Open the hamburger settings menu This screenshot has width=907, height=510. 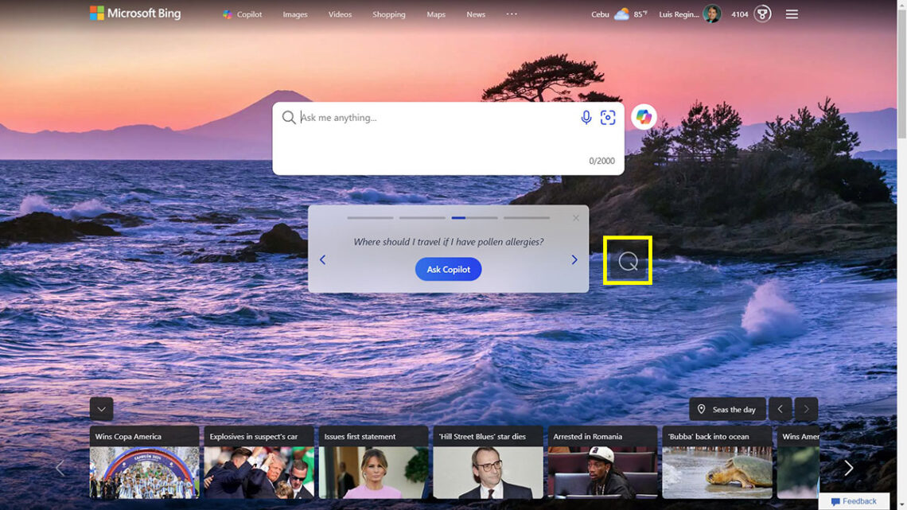pos(792,14)
